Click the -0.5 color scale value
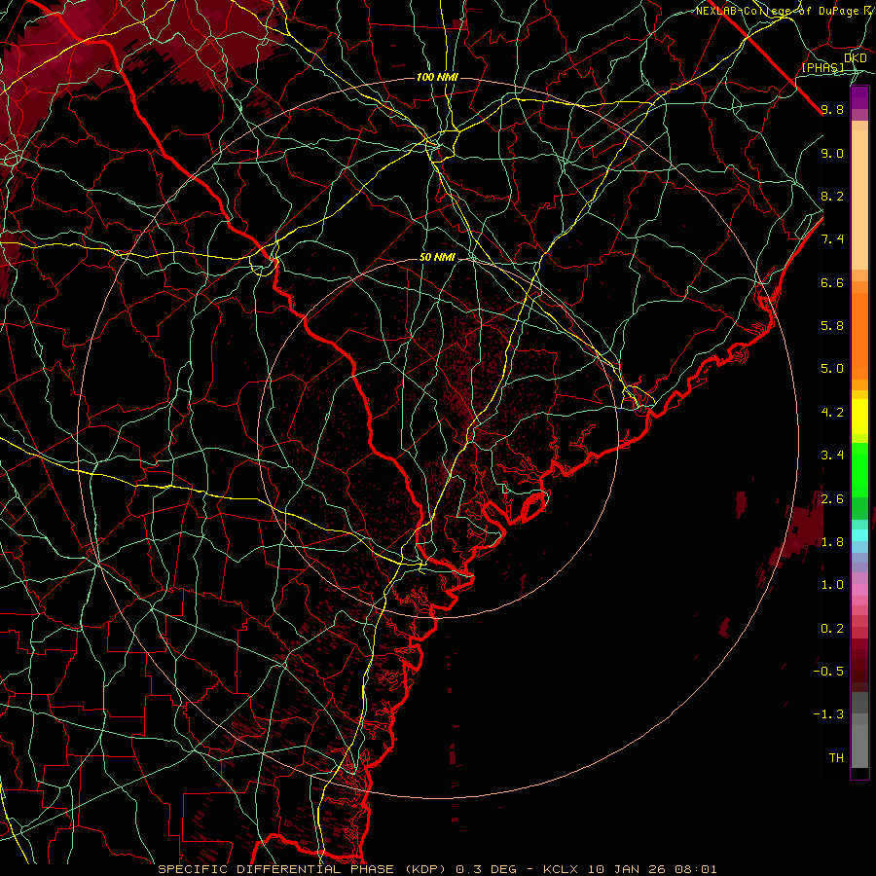 [x=828, y=671]
